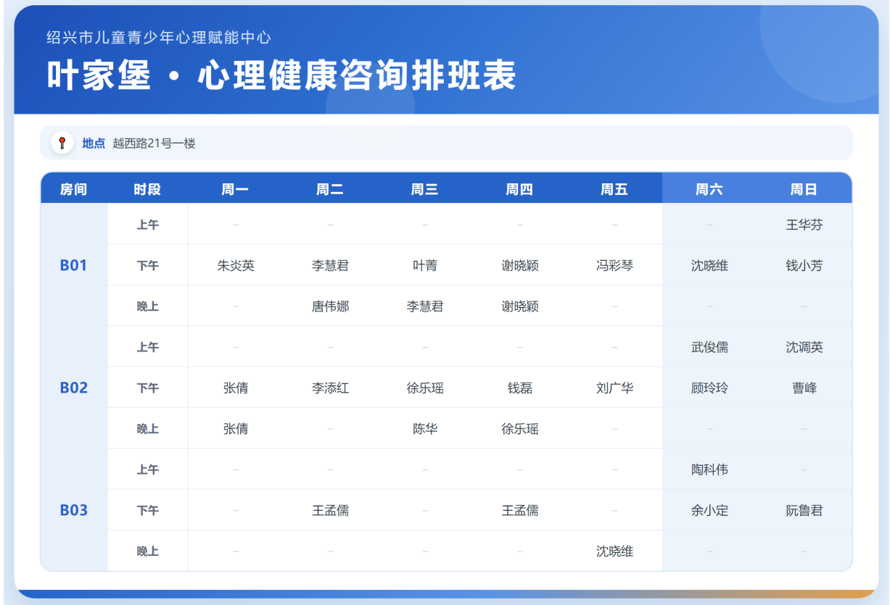The image size is (890, 605).
Task: Click 王孟儒 in B03 Tuesday afternoon
Action: pyautogui.click(x=331, y=511)
